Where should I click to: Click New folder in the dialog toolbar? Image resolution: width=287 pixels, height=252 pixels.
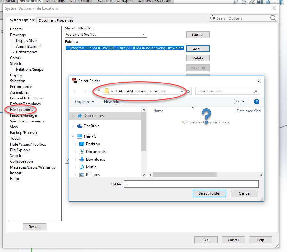113,102
